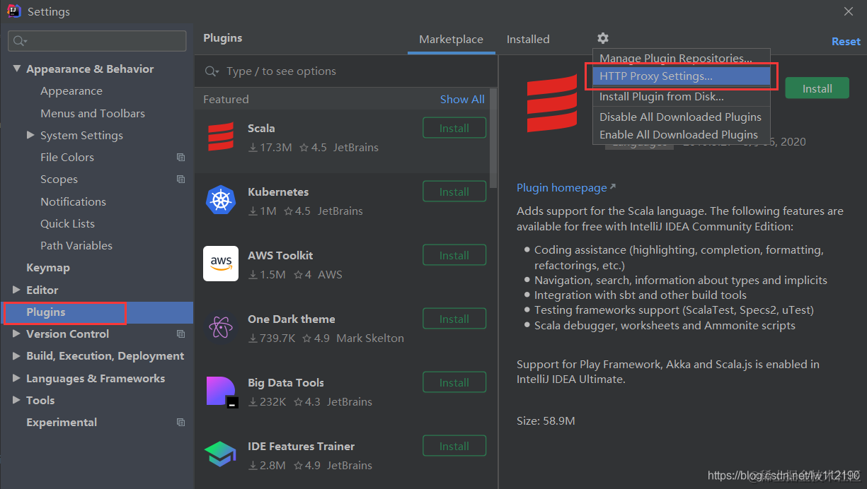Click the IDE Features Trainer icon
Screen dimensions: 867x489
click(x=220, y=454)
